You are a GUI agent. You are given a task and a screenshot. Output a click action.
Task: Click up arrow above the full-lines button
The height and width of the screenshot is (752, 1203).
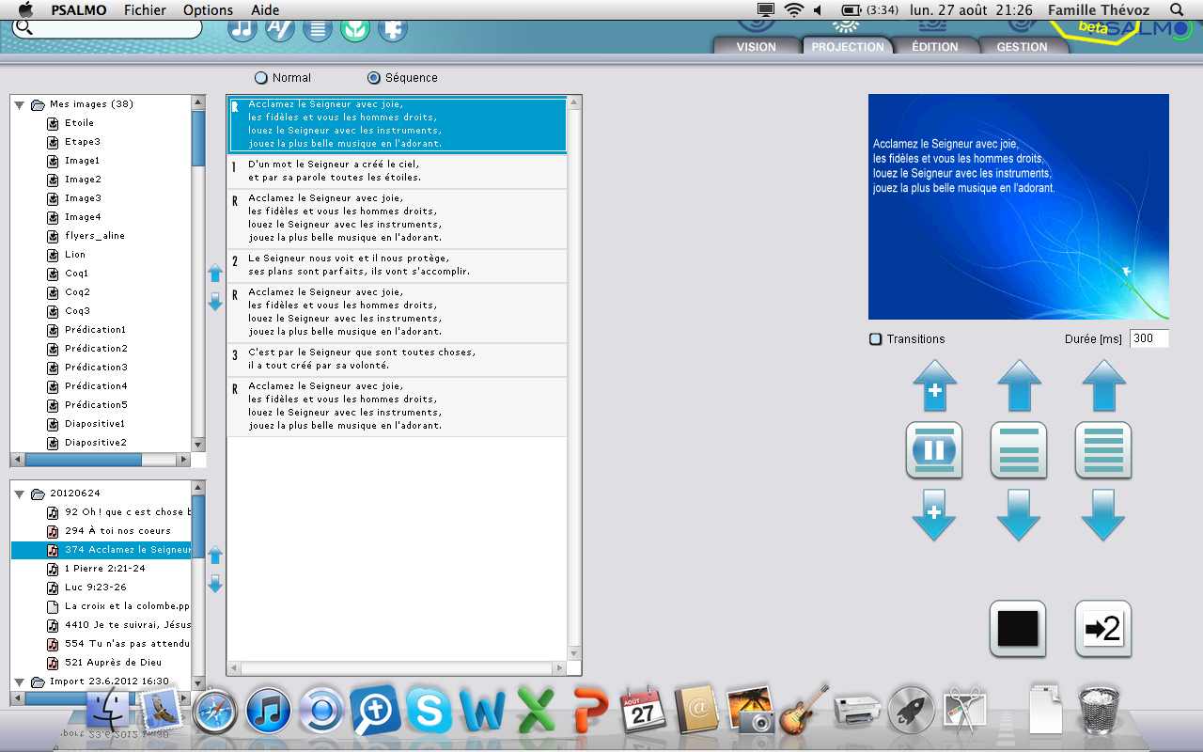tap(1103, 385)
